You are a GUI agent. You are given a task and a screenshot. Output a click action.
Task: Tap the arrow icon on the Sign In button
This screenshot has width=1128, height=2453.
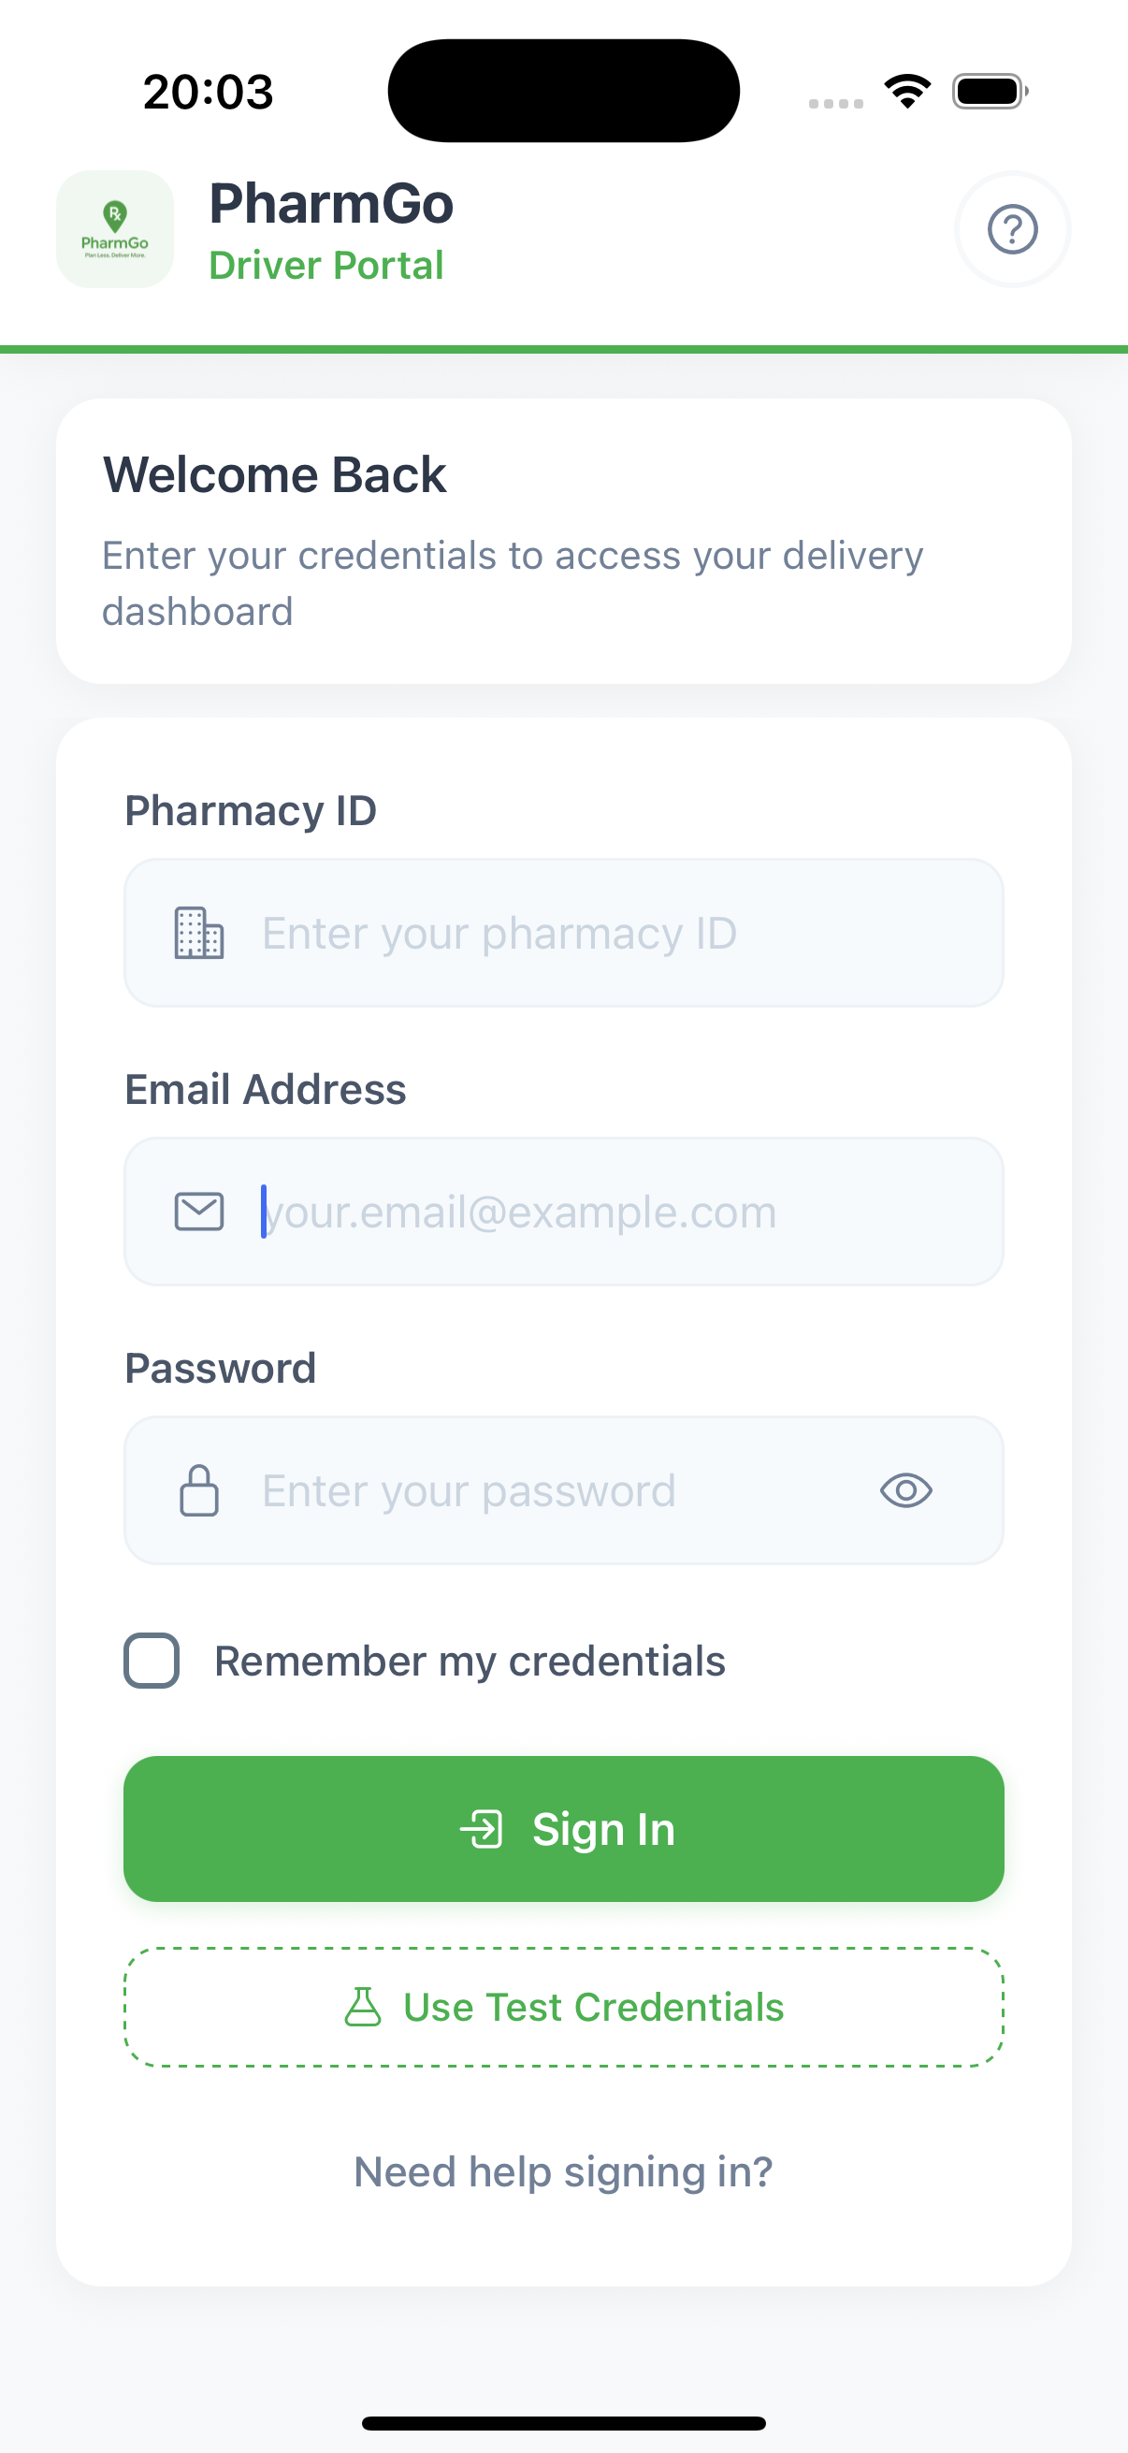tap(482, 1829)
